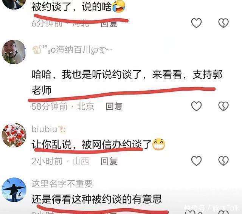
Task: Select comment 哈哈，我也是听说约谈了
Action: pyautogui.click(x=127, y=82)
